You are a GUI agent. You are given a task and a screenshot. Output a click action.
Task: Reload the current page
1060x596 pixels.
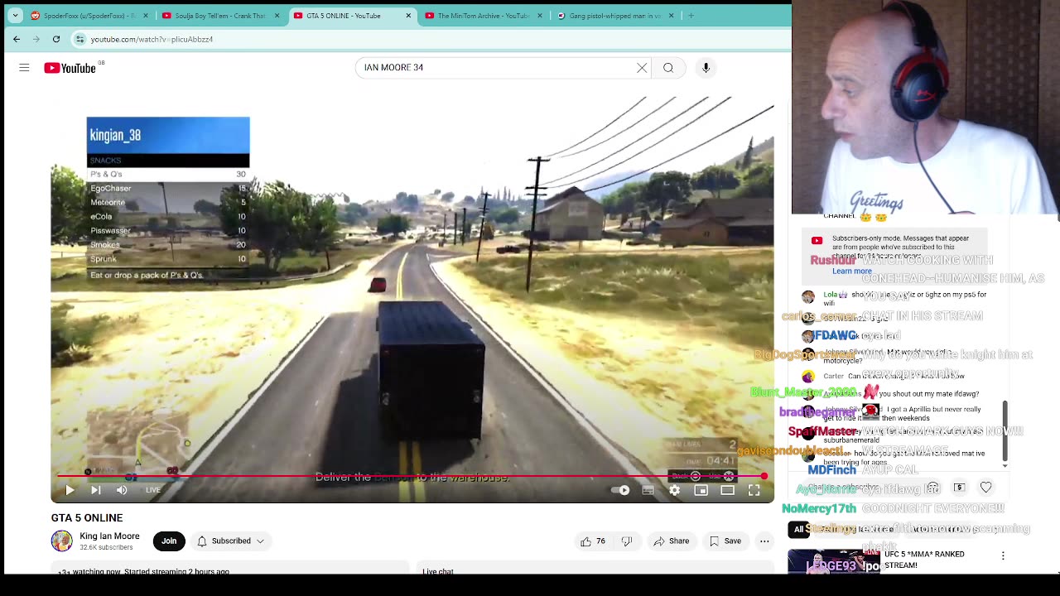tap(55, 39)
